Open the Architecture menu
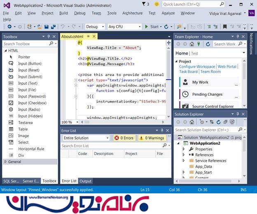This screenshot has width=257, height=214. pyautogui.click(x=132, y=13)
